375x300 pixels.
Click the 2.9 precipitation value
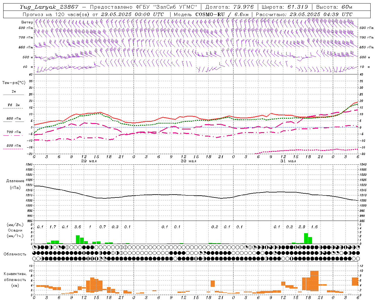pos(302,227)
